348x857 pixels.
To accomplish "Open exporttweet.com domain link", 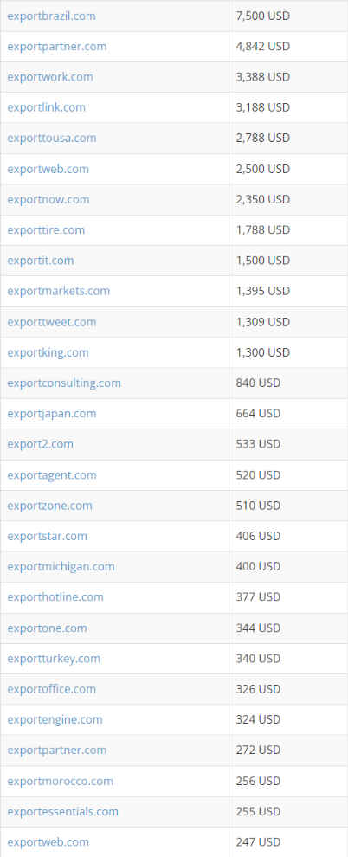I will 52,322.
